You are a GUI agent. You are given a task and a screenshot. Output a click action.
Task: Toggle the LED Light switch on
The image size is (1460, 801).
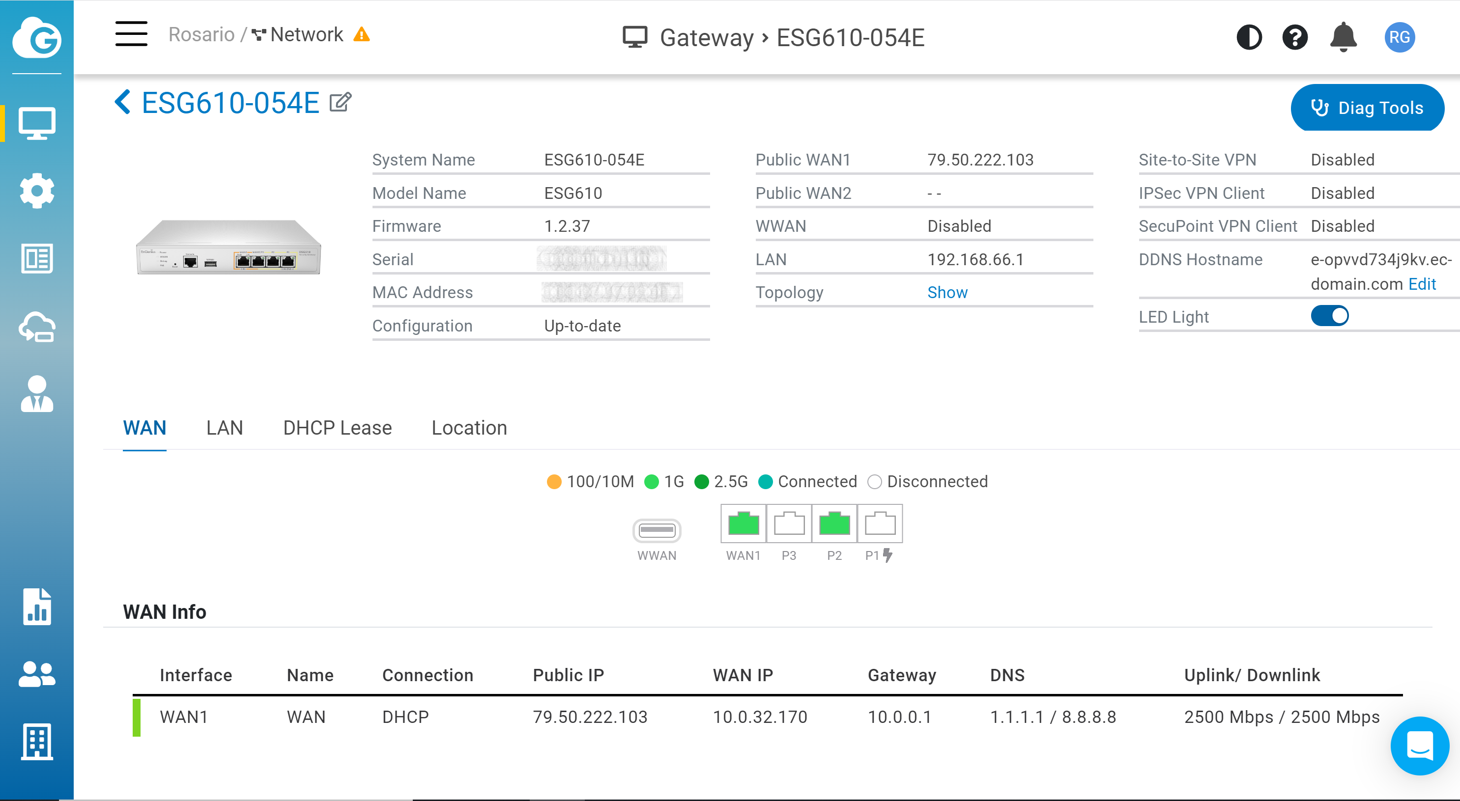[x=1330, y=316]
